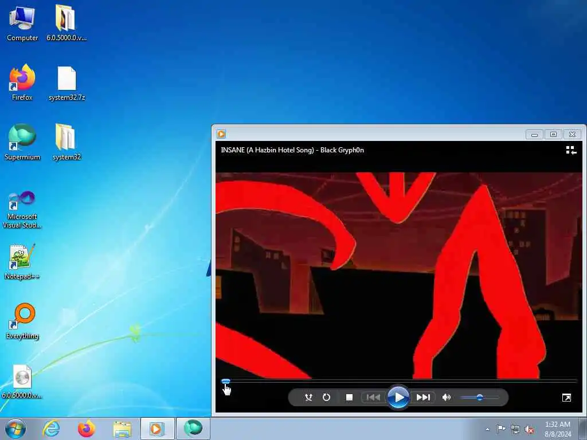This screenshot has height=440, width=587.
Task: Click the muted volume tray icon
Action: coord(529,429)
